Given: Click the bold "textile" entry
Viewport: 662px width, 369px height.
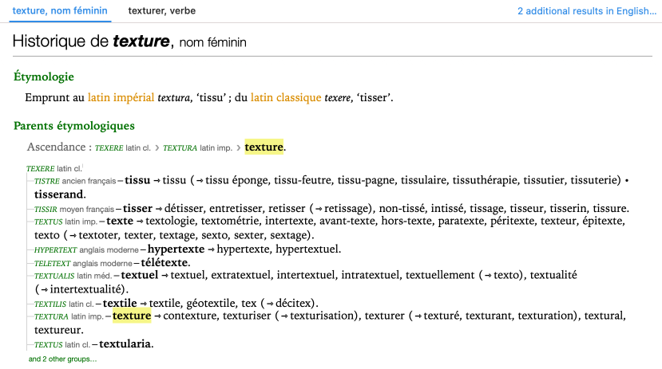Looking at the screenshot, I should 121,304.
